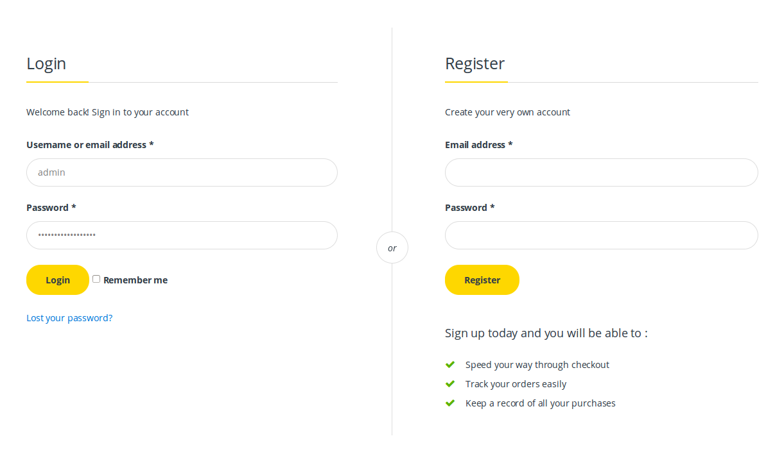Viewport: 784px width, 452px height.
Task: Click the "Sign up today" subheading
Action: coord(546,333)
